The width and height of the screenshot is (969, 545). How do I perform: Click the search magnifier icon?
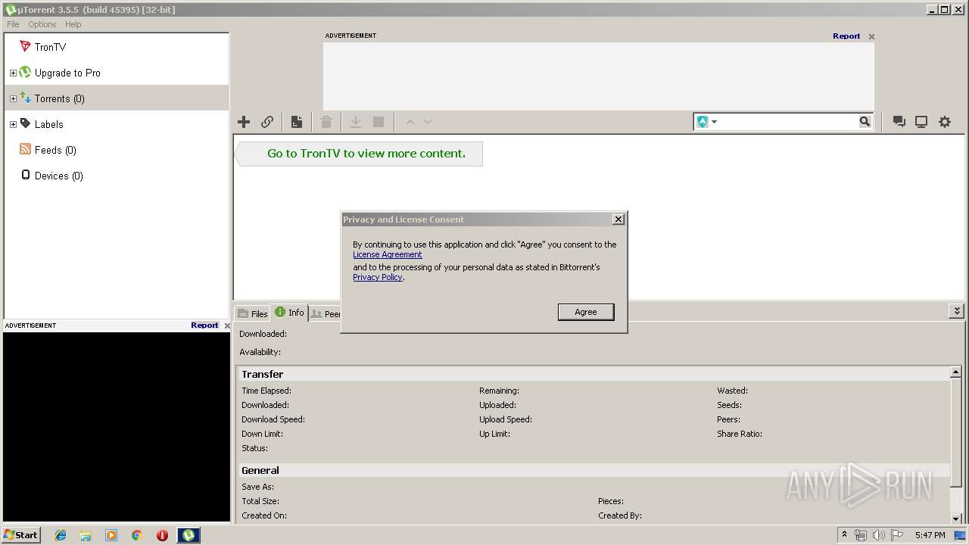pos(865,122)
